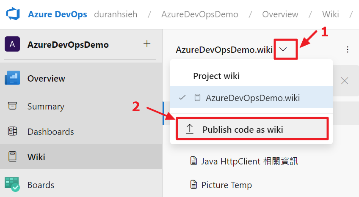This screenshot has height=197, width=359.
Task: Click the book icon beside AzureDevOpsDemo.wiki entry
Action: coord(197,98)
